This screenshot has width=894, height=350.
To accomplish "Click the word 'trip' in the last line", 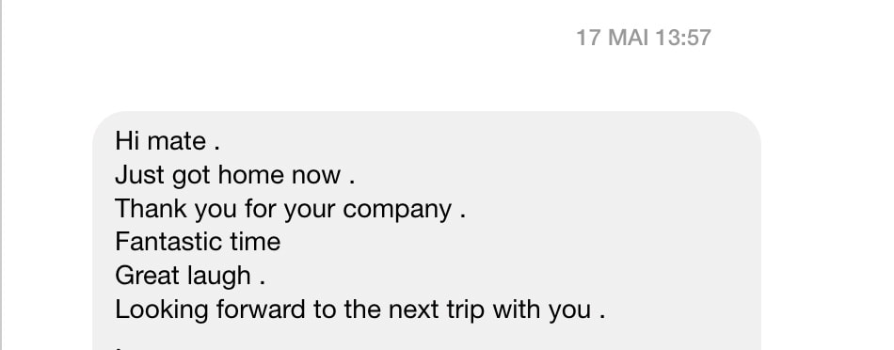I will (x=465, y=310).
